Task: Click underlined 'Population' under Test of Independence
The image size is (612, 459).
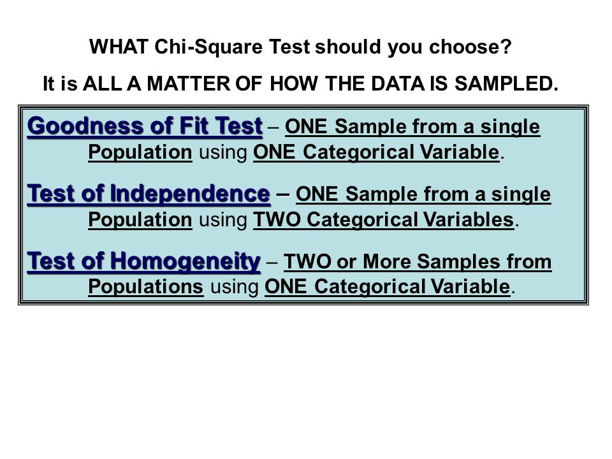Action: pyautogui.click(x=140, y=220)
